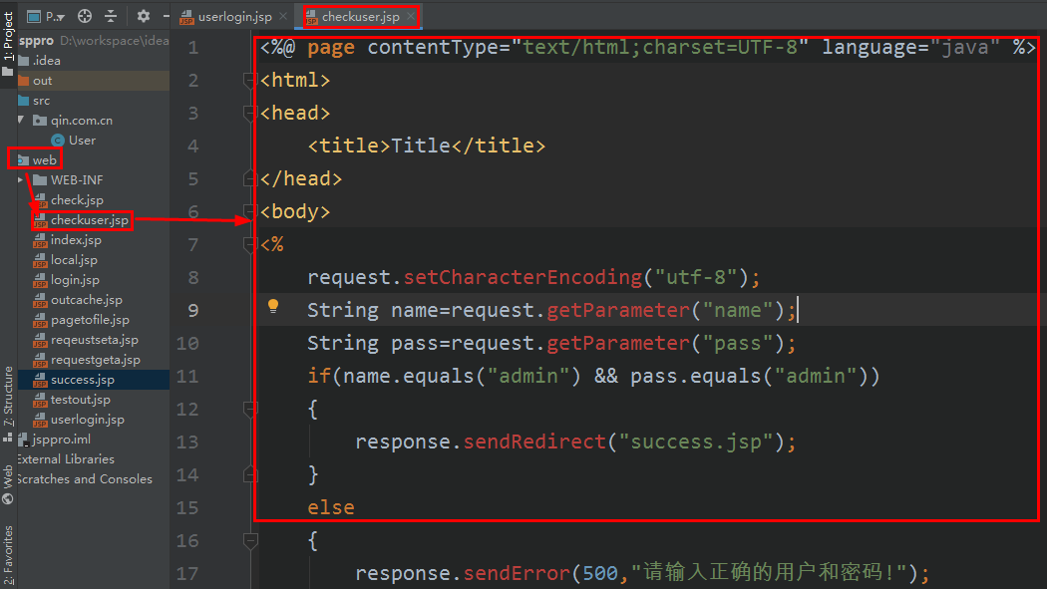
Task: Open login.jsp file
Action: 75,280
